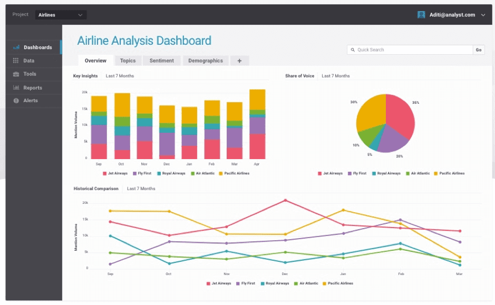The height and width of the screenshot is (305, 495).
Task: Click Last 7 Months beside Key Insights
Action: (120, 75)
